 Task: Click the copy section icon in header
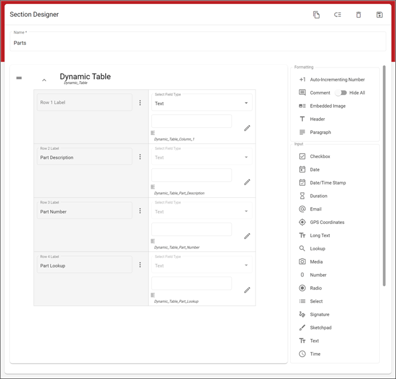[x=316, y=14]
